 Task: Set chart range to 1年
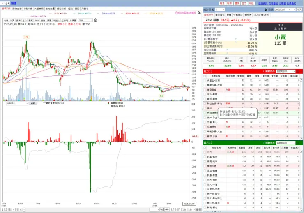click(x=184, y=210)
